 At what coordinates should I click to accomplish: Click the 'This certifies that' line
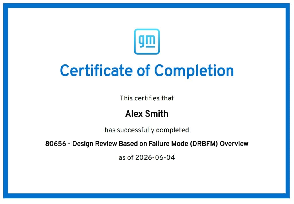point(147,98)
